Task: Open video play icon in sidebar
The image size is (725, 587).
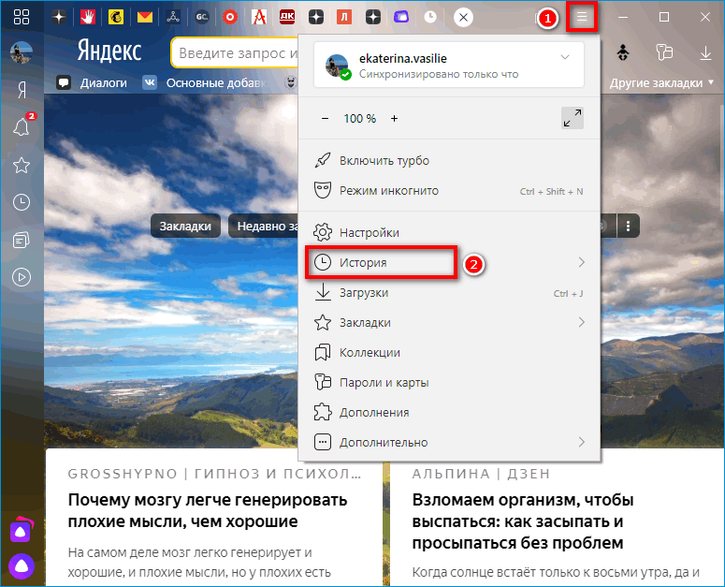Action: [x=22, y=277]
